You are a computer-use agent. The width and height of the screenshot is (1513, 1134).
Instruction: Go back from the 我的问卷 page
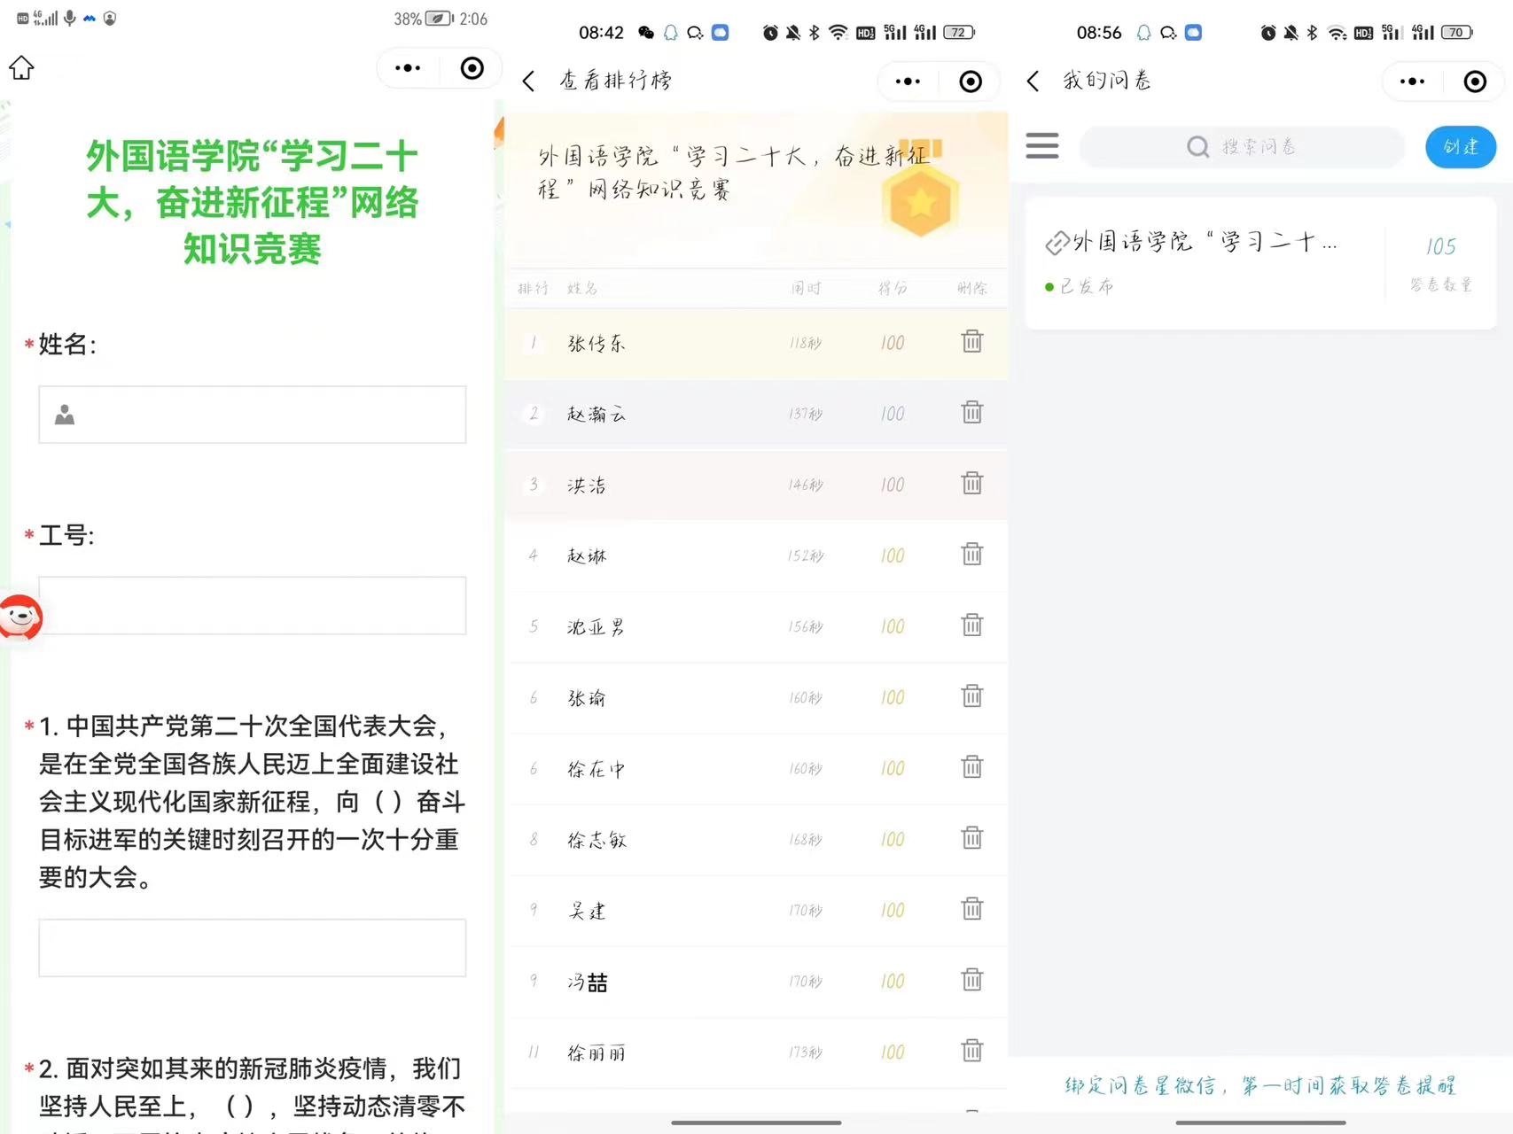1033,82
